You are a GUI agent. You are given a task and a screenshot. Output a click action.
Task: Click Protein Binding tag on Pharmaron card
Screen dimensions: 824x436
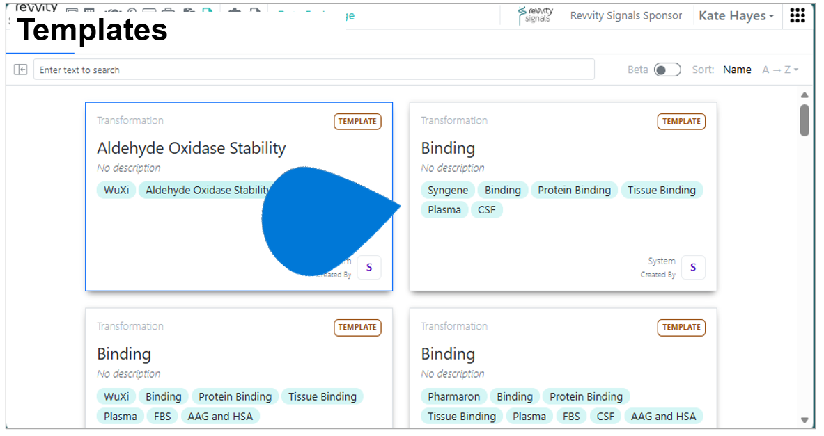coord(586,396)
